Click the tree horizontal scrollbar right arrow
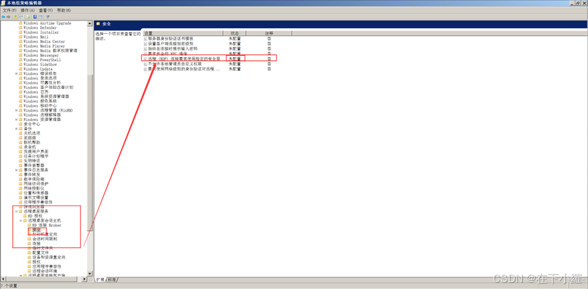Viewport: 588px width, 289px height. (x=84, y=279)
